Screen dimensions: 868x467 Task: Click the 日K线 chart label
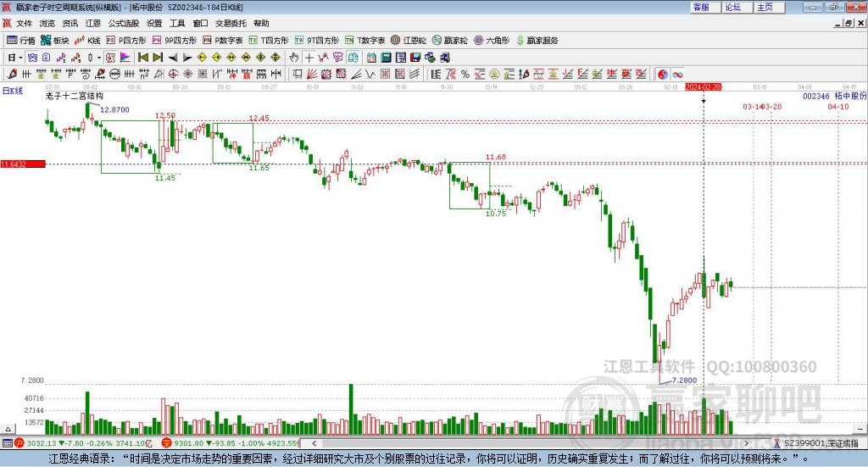pyautogui.click(x=12, y=91)
